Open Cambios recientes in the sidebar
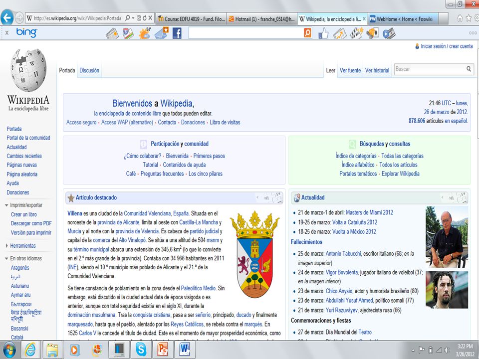 (24, 156)
